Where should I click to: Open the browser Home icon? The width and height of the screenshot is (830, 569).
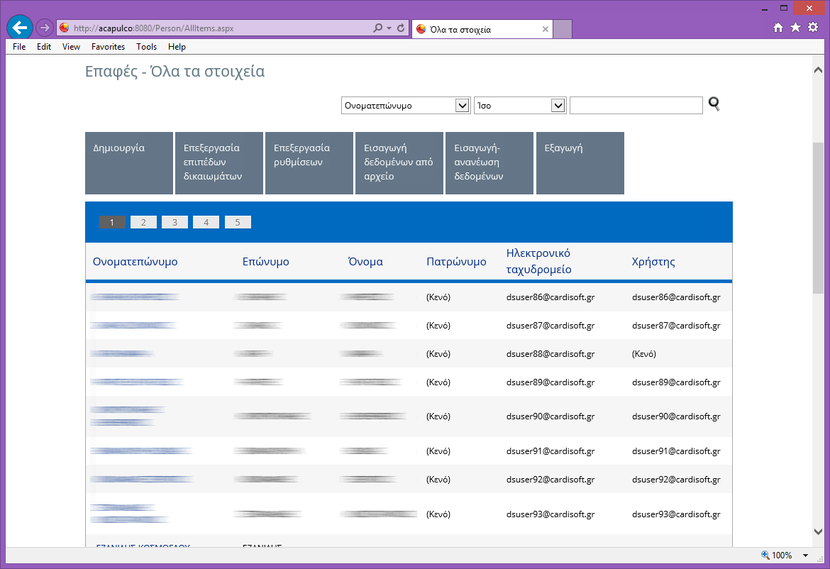click(778, 28)
